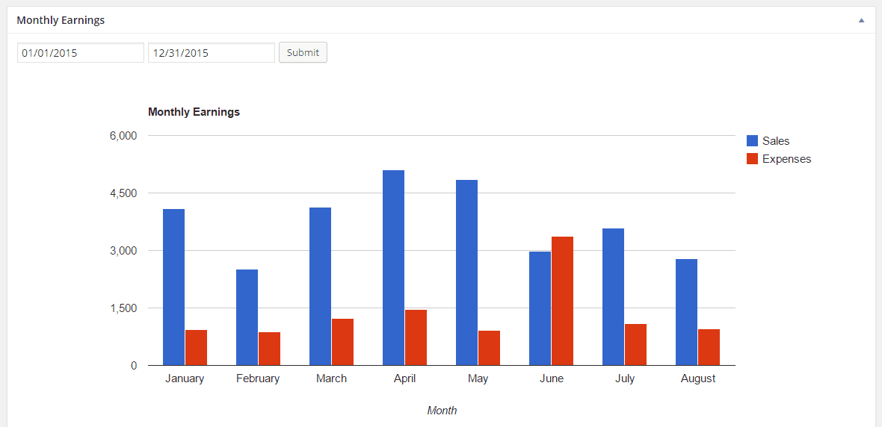Click August's red Expenses bar
The height and width of the screenshot is (427, 882).
pyautogui.click(x=709, y=347)
